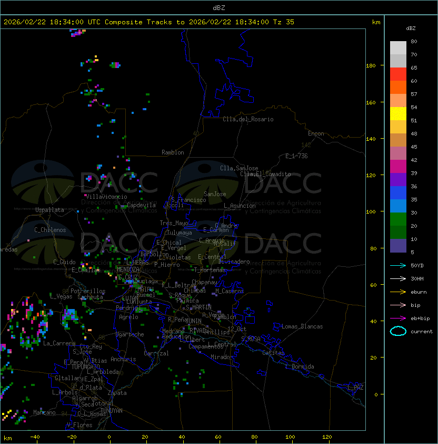Screen dimensions: 438x444
Task: Pick the light gray top dBZ swatch
Action: (398, 47)
